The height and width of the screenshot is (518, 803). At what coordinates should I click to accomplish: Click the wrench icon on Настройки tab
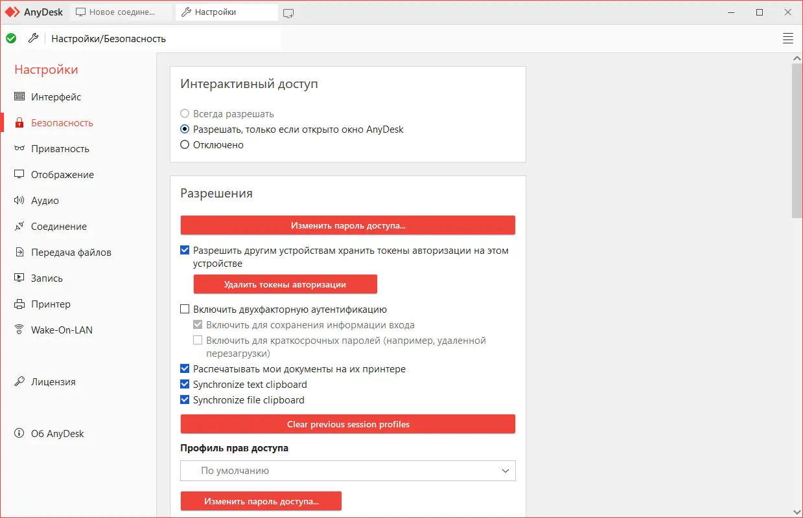[187, 12]
